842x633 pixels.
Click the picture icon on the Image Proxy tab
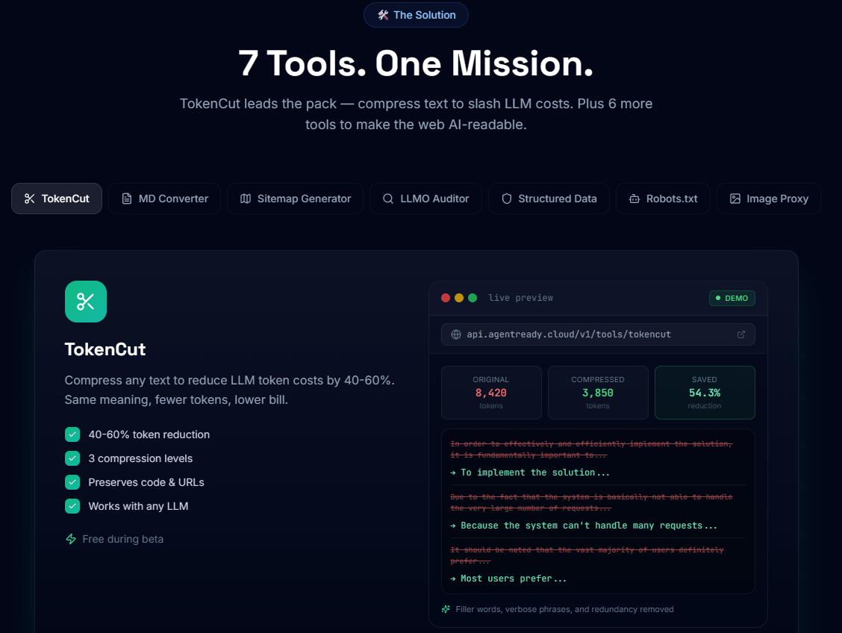[735, 199]
